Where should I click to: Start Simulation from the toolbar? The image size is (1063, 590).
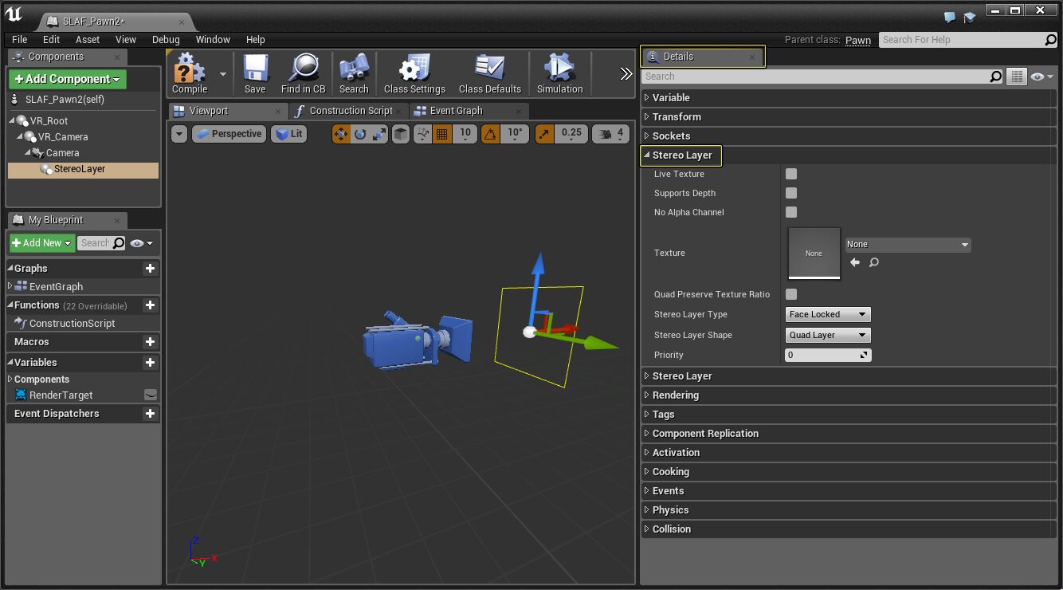click(559, 73)
